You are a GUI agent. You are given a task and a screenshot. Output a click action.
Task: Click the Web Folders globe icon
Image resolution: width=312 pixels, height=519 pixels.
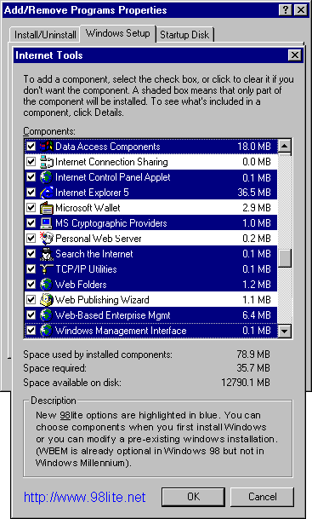coord(46,285)
